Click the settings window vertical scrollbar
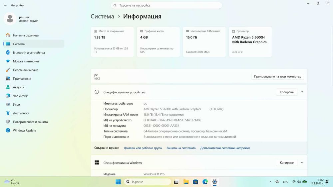 point(332,56)
